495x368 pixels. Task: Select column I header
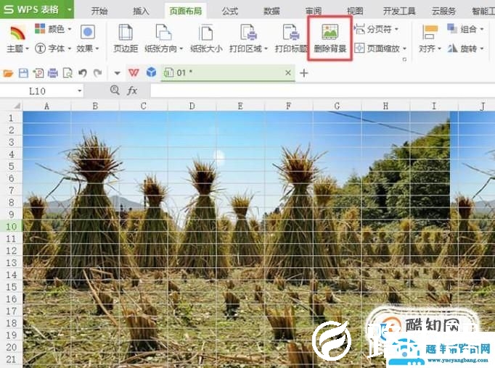434,106
